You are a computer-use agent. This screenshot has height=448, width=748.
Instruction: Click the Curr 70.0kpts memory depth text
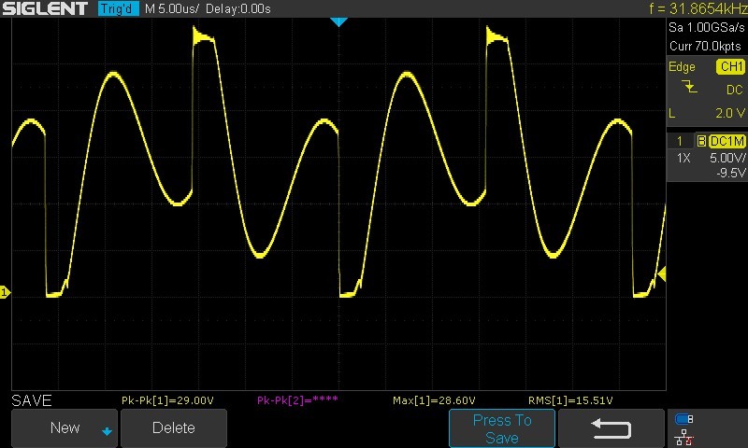[705, 46]
